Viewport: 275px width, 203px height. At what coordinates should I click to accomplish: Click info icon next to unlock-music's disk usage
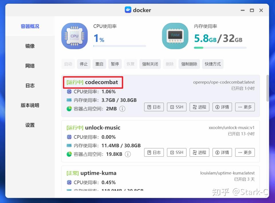click(128, 154)
